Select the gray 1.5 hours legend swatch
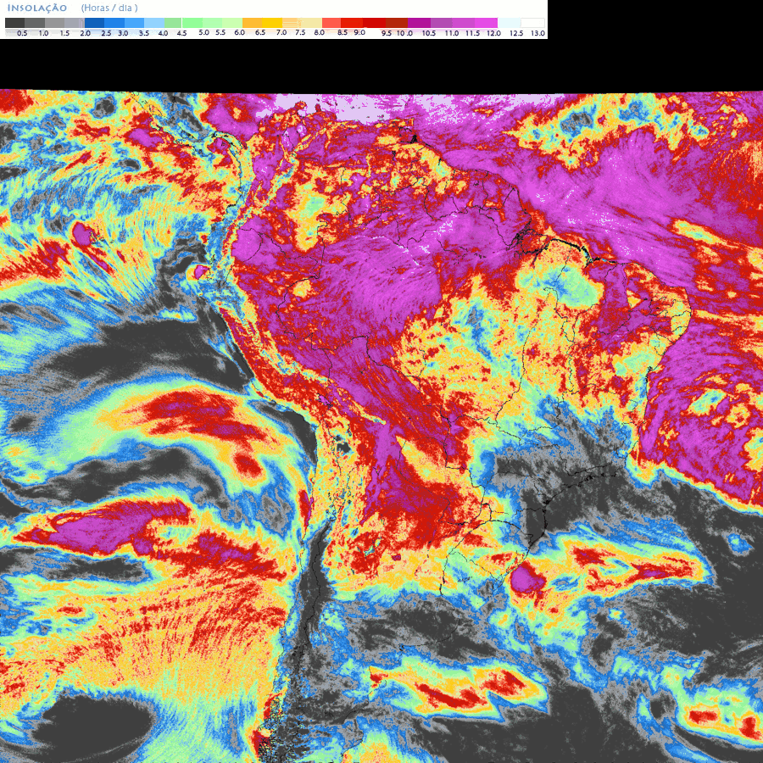The height and width of the screenshot is (763, 763). click(x=54, y=23)
